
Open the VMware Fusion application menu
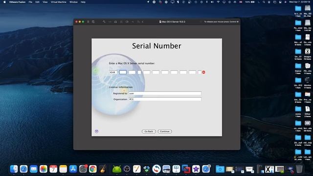18,2
